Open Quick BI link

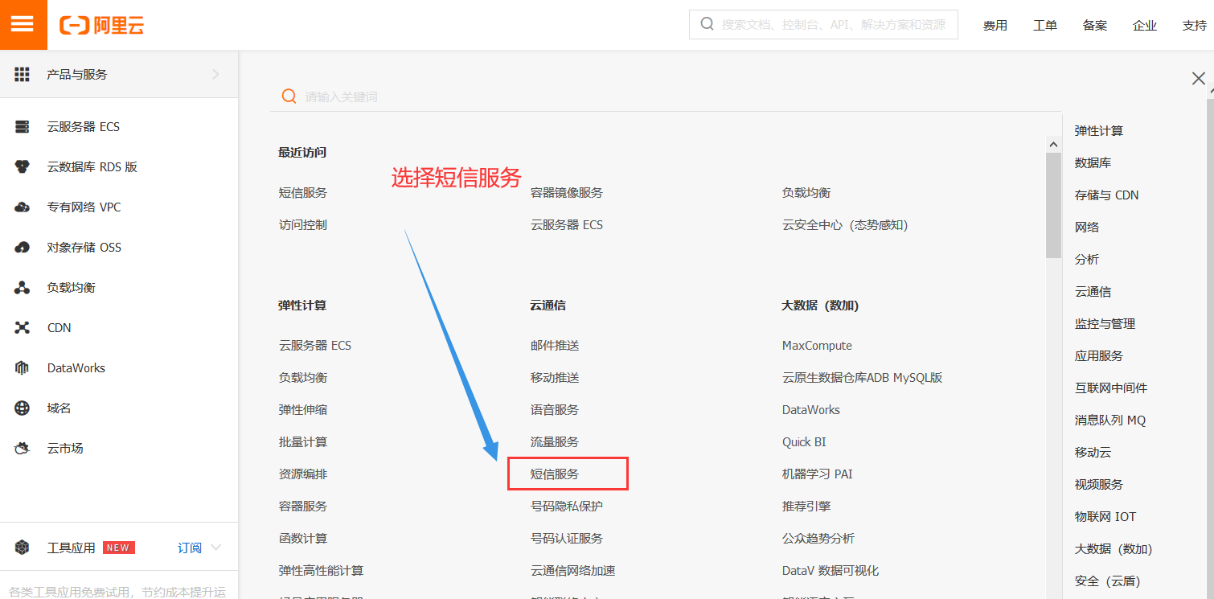804,441
